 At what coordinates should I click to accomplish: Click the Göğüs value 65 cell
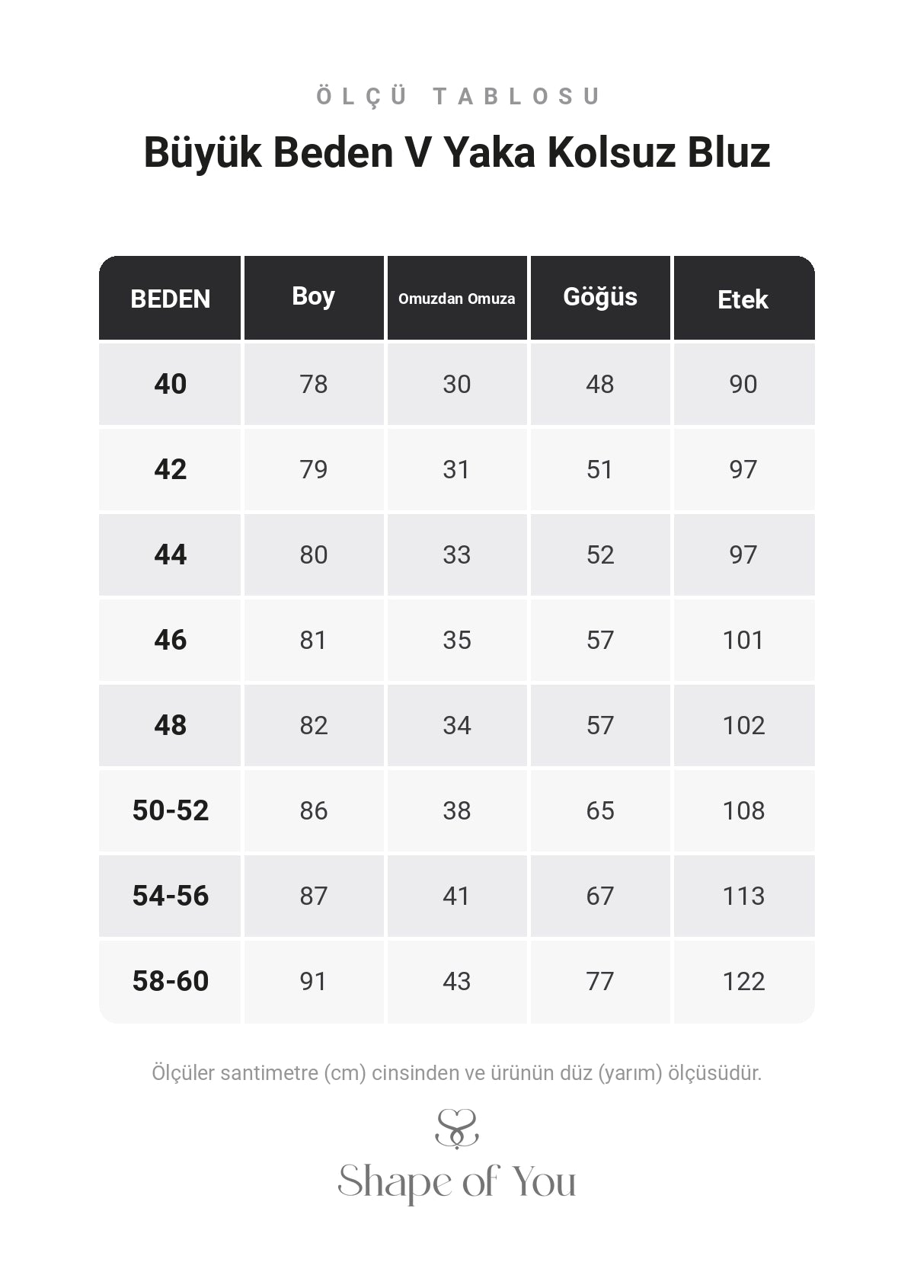(x=600, y=810)
